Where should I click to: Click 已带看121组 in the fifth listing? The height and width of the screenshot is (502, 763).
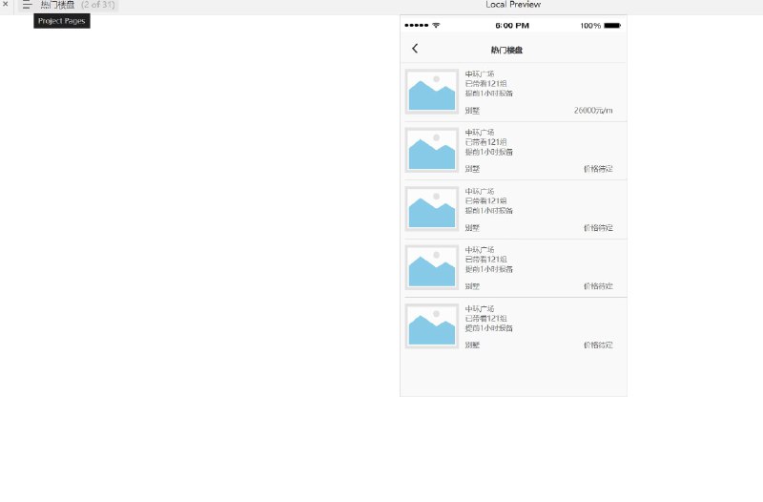(x=485, y=319)
